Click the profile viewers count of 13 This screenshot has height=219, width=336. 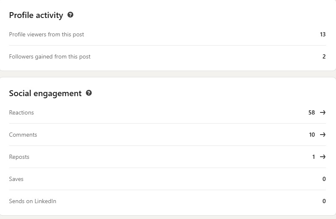[x=323, y=34]
